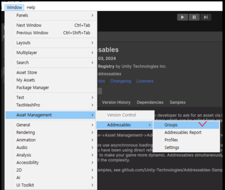Open the Licenses link
Screen dimensions: 225x190
(x=145, y=81)
